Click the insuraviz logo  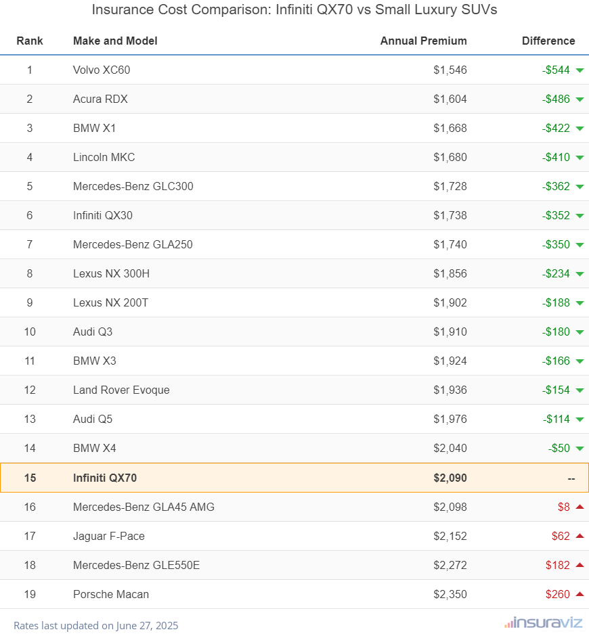click(x=544, y=623)
